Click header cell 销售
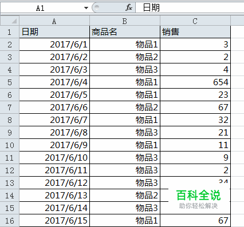The height and width of the screenshot is (227, 244). [195, 32]
